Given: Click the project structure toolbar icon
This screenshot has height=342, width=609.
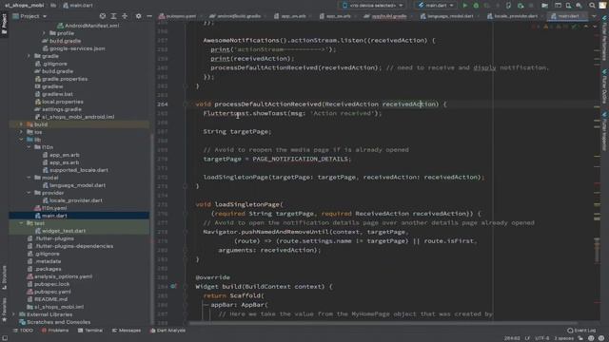Looking at the screenshot, I should 545,6.
